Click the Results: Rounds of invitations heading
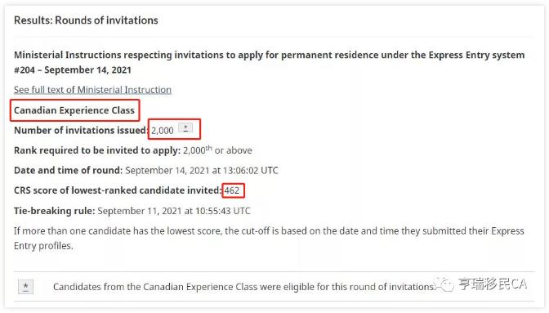The height and width of the screenshot is (313, 549). tap(86, 20)
